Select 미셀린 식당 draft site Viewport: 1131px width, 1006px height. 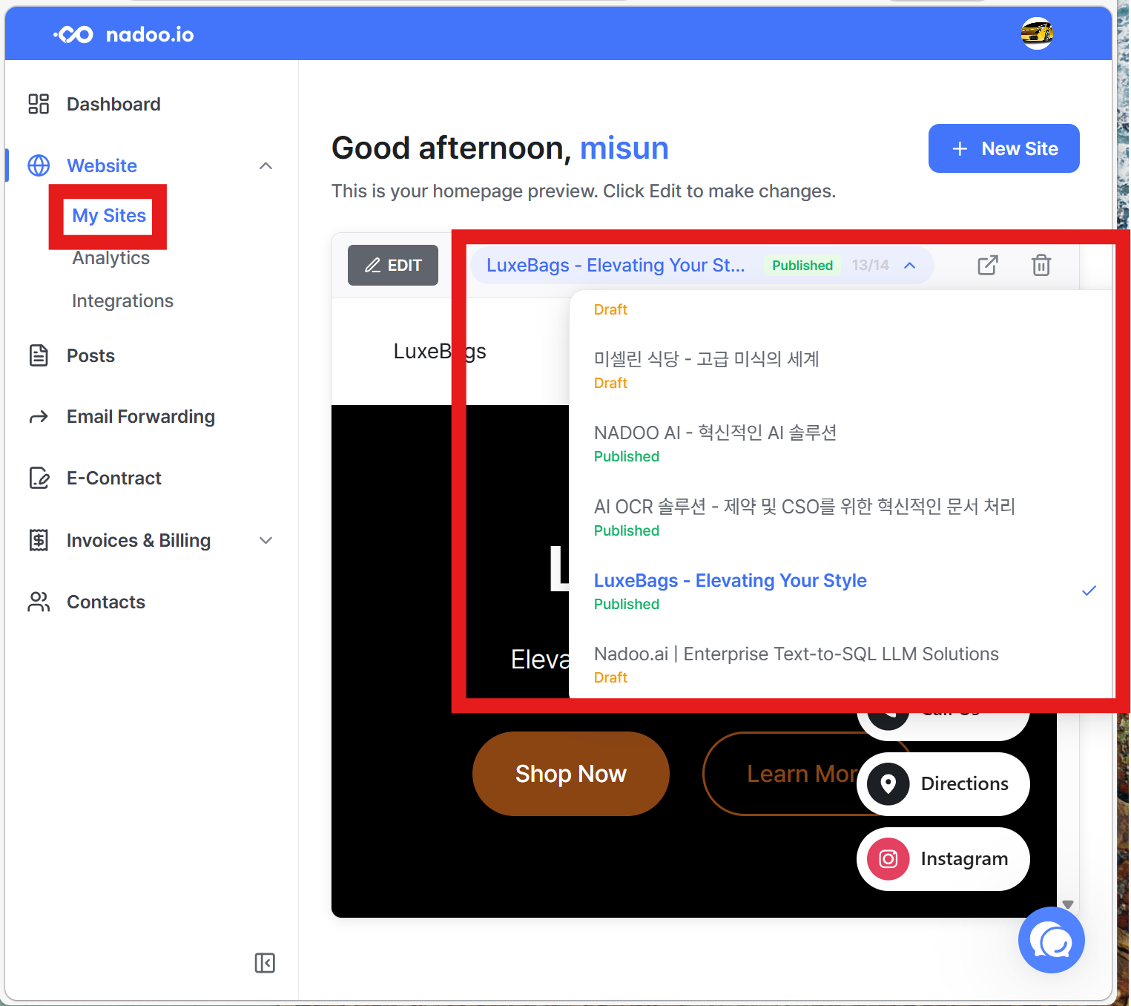pos(841,369)
